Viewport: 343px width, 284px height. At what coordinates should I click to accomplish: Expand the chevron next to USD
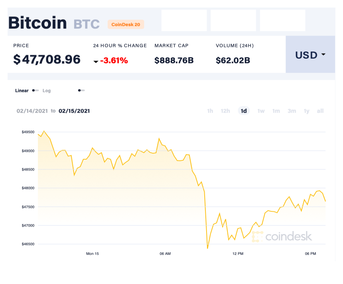coord(323,55)
